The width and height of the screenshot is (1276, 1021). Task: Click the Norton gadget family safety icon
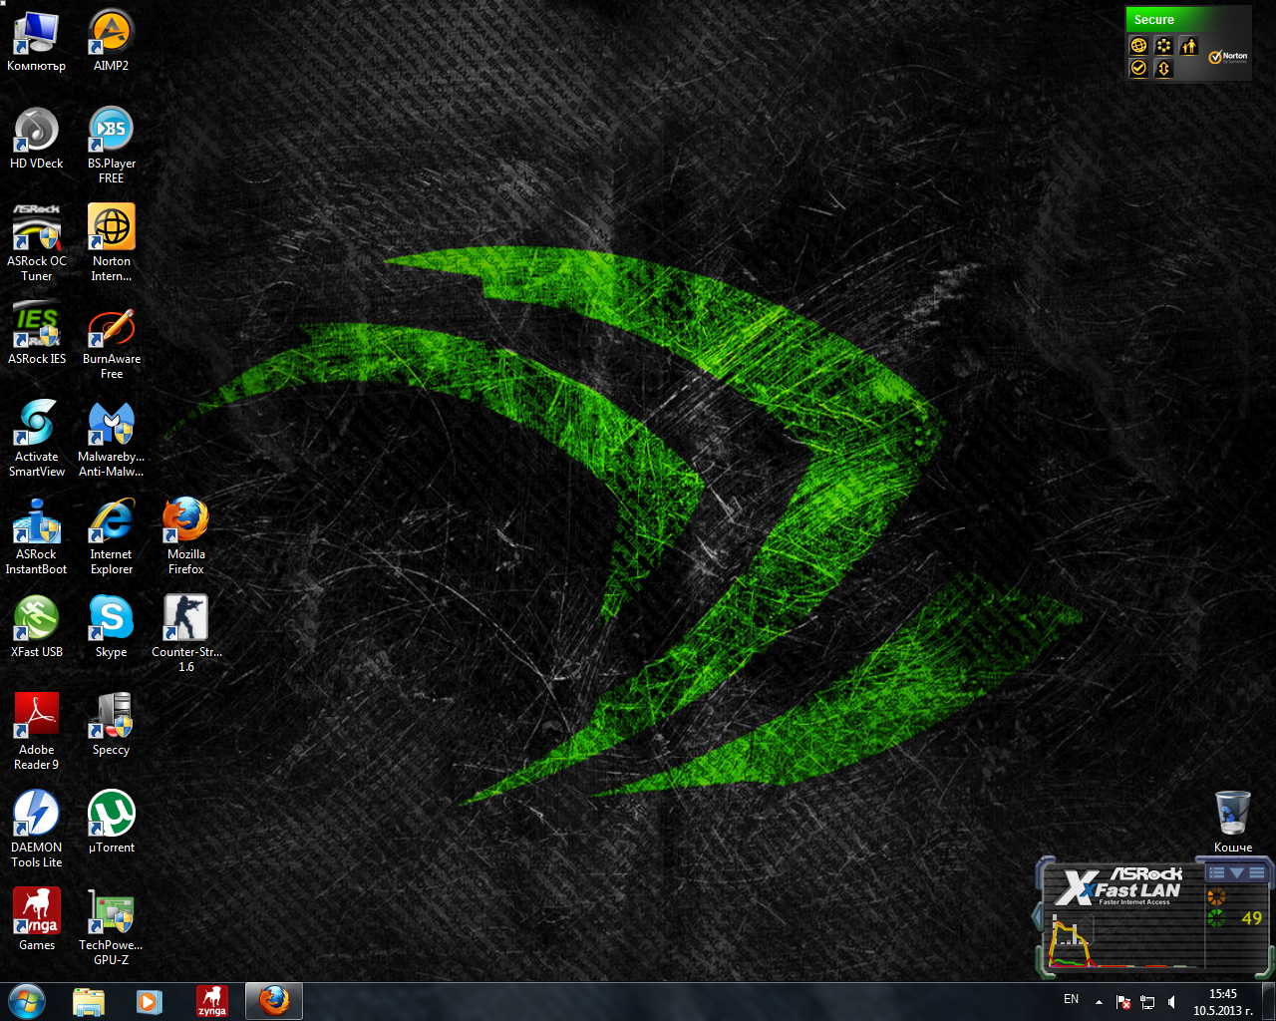click(1188, 45)
